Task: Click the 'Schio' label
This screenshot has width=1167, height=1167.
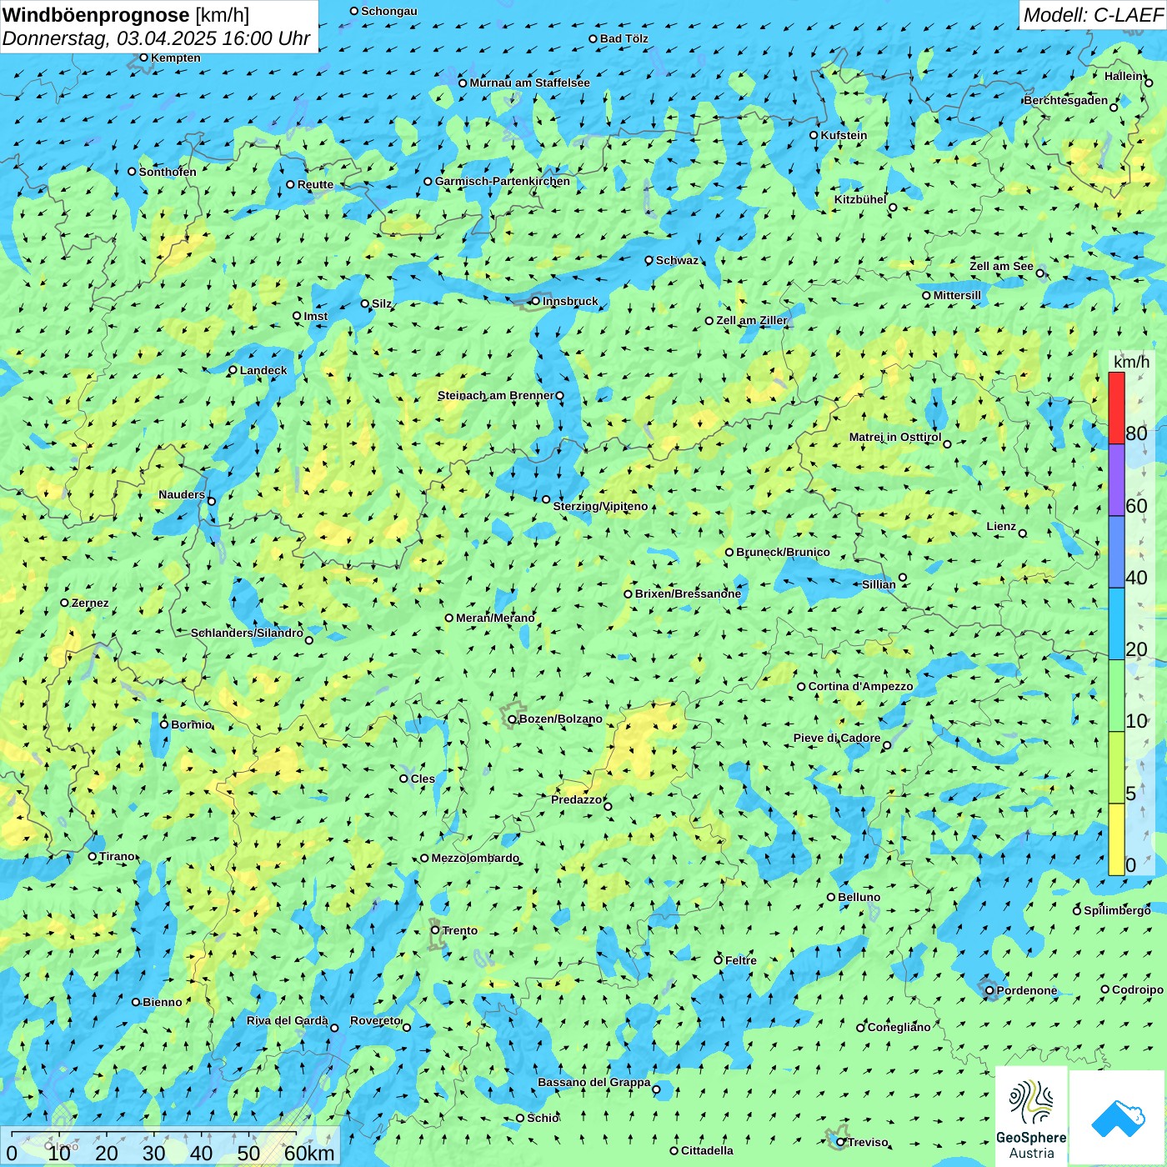Action: [543, 1118]
